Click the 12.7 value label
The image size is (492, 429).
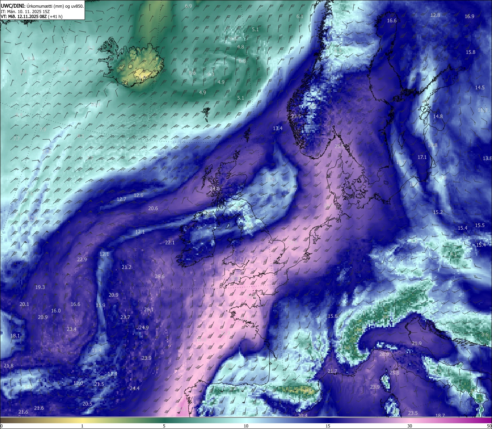tap(121, 199)
